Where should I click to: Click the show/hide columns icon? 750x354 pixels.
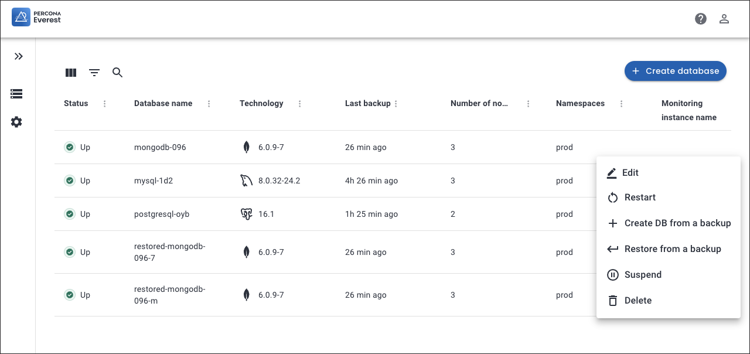71,73
